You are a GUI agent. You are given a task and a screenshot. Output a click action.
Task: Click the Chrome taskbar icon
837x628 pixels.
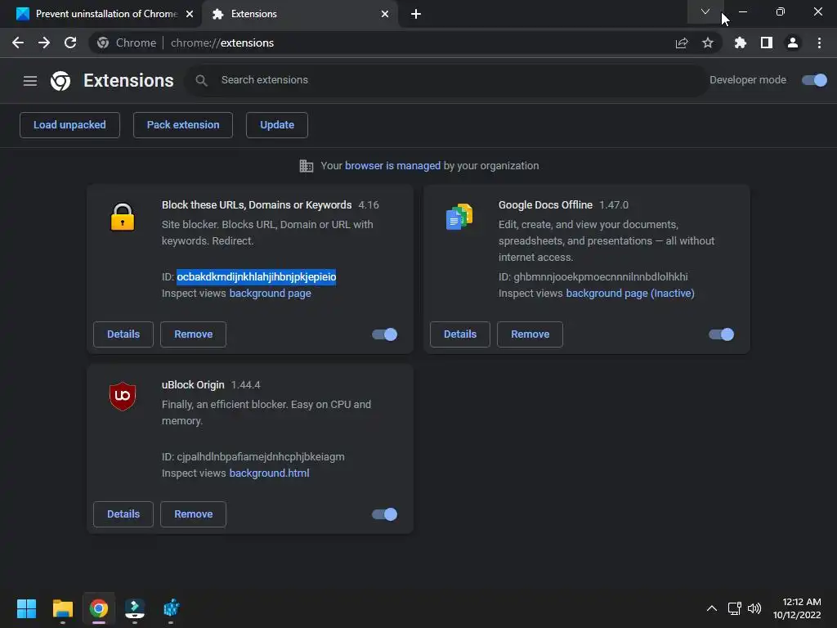(x=99, y=608)
